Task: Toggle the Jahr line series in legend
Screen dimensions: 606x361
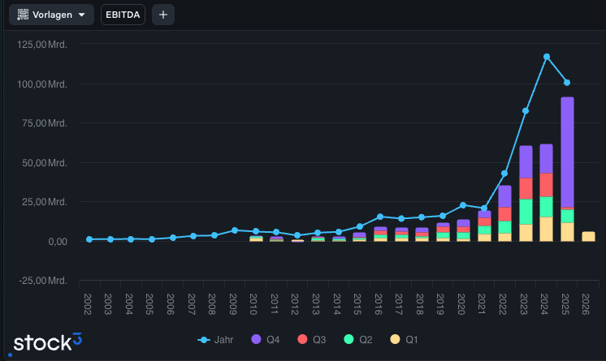Action: 215,340
